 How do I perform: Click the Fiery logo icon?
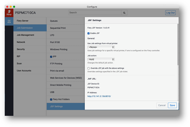coord(9,13)
